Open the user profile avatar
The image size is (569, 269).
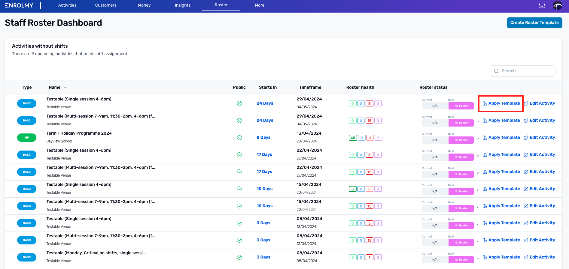[x=558, y=5]
